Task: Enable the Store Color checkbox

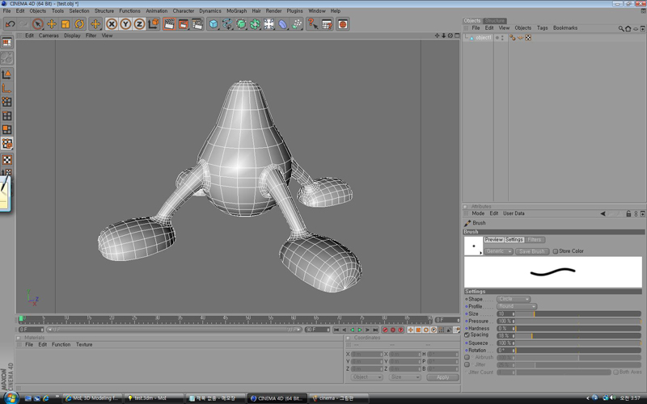Action: point(556,251)
